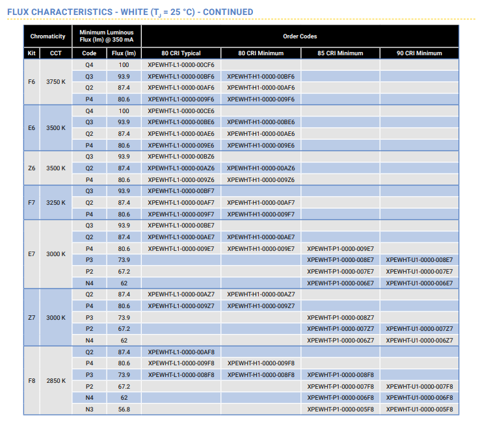Click the 'Order Codes' header
The image size is (478, 429).
[300, 36]
